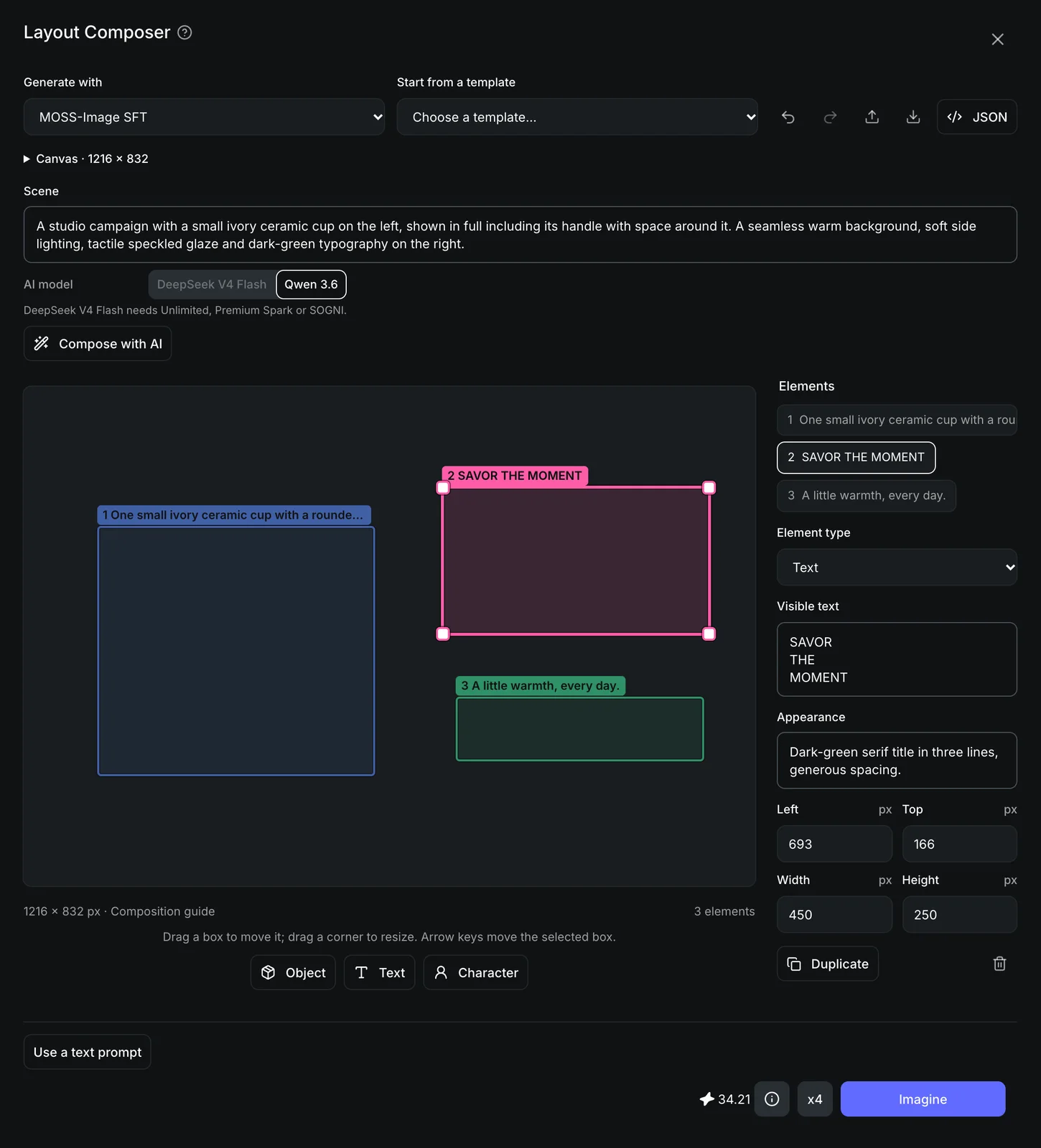Duplicate the selected element

click(x=828, y=964)
